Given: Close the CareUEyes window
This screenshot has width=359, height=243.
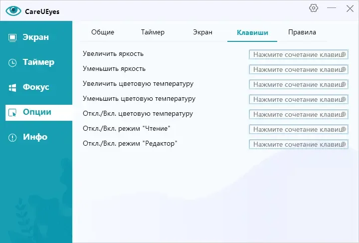Looking at the screenshot, I should tap(350, 8).
